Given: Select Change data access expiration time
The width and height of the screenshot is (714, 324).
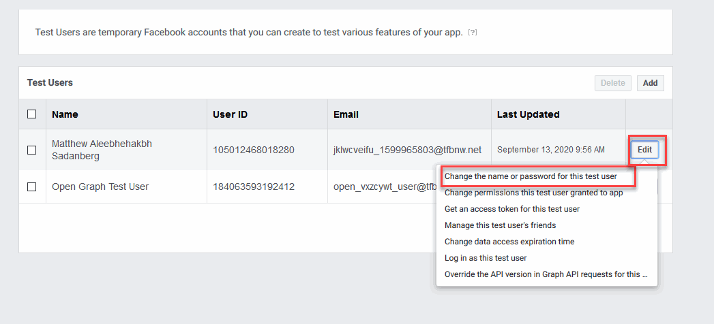Looking at the screenshot, I should click(509, 242).
